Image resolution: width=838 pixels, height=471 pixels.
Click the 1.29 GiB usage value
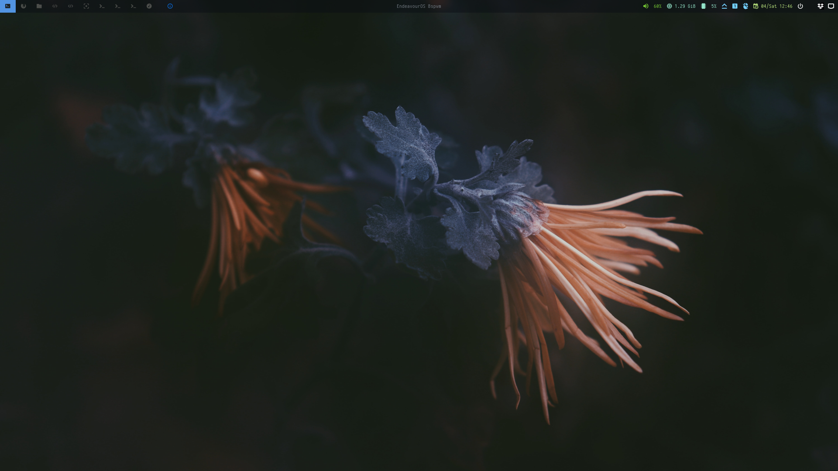pos(685,6)
